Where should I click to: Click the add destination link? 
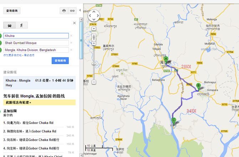(12, 55)
